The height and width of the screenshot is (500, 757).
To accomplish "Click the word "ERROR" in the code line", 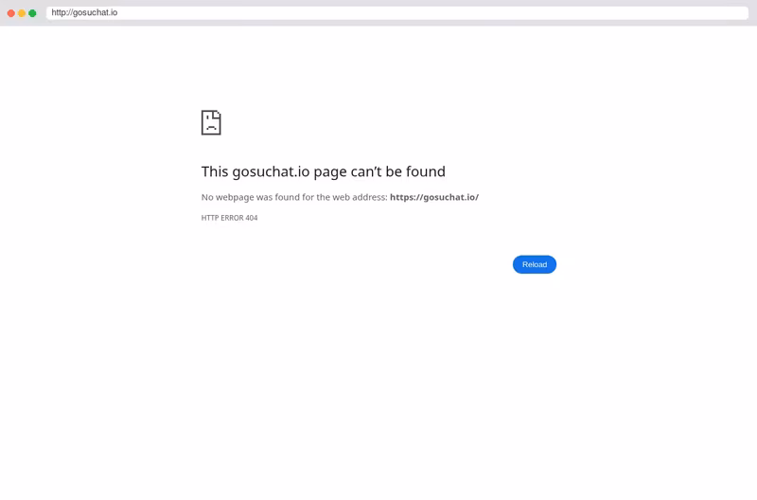I will pyautogui.click(x=232, y=218).
